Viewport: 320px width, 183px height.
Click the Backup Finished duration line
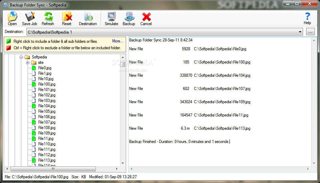179,142
